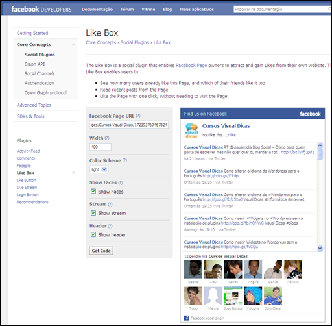Open SDKs & Tools in the sidebar
This screenshot has height=326, width=332.
pyautogui.click(x=30, y=116)
